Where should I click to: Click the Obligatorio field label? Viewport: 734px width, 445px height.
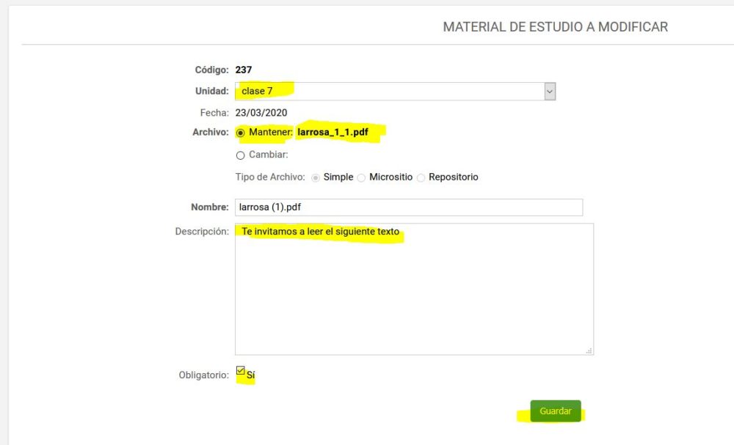click(203, 375)
